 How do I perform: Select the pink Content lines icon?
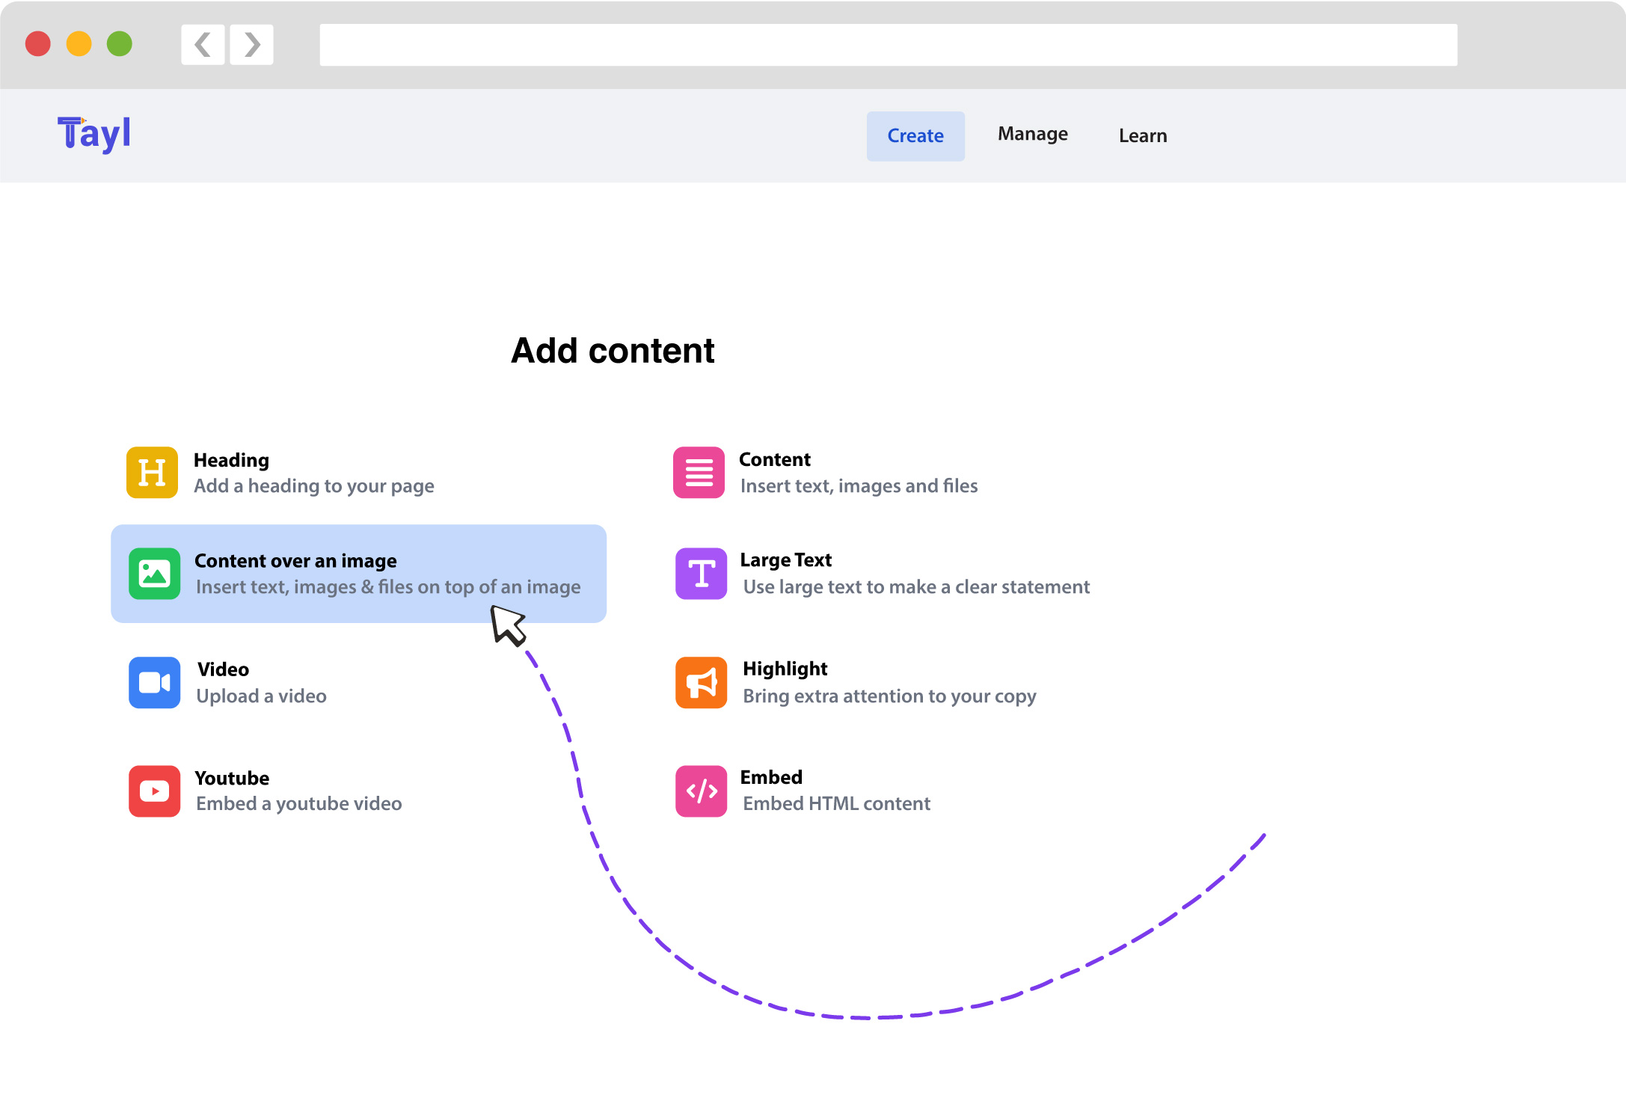coord(699,472)
